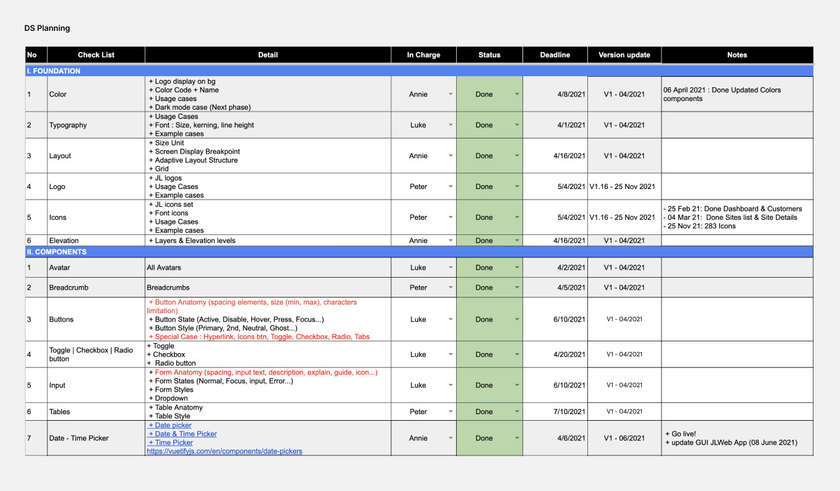The image size is (840, 491).
Task: Open In Charge dropdown for Date - Time Picker
Action: [x=450, y=438]
